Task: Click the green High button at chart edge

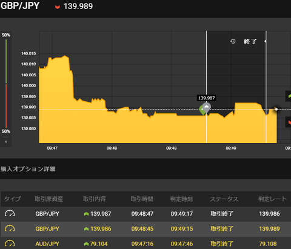Action: 288,96
